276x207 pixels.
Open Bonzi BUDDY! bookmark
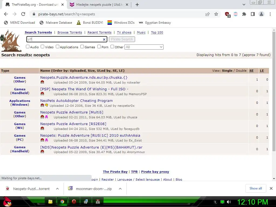pos(90,23)
